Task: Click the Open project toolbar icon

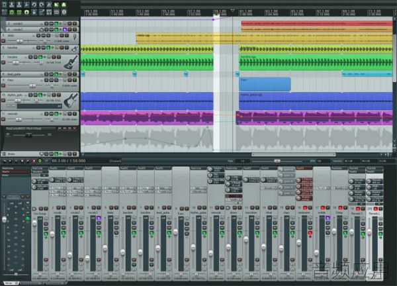Action: click(12, 5)
